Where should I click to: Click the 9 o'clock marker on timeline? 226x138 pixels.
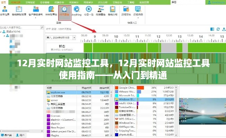pos(95,36)
